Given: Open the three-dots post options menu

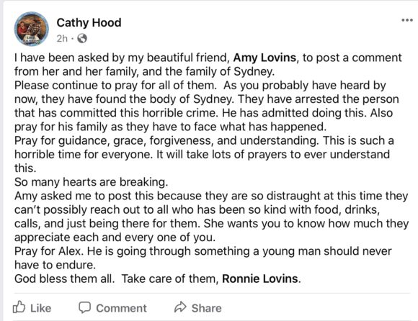Looking at the screenshot, I should pyautogui.click(x=407, y=20).
